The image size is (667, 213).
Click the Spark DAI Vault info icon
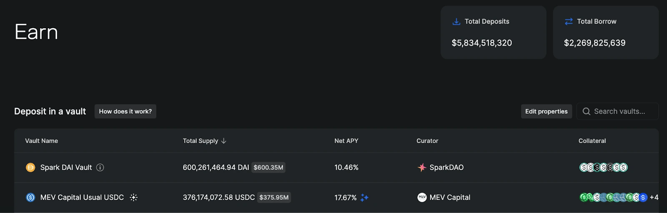point(100,168)
